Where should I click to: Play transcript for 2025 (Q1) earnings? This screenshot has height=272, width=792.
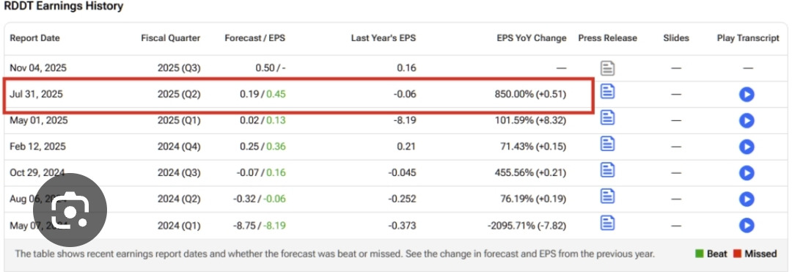[x=747, y=121]
